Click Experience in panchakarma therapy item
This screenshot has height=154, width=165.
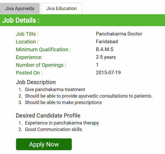(62, 123)
